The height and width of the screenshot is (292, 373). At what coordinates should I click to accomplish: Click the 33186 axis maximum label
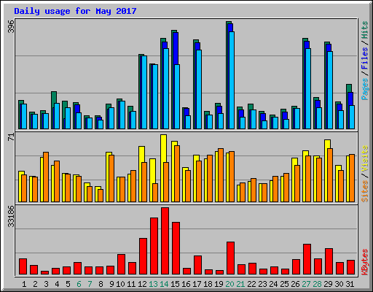11,216
